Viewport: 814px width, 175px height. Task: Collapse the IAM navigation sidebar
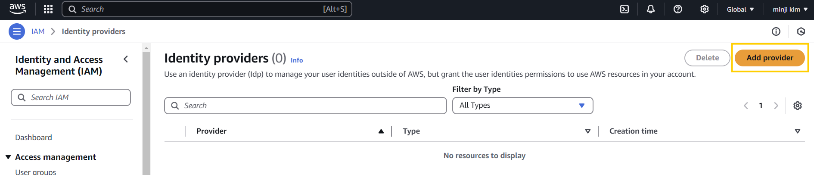126,59
